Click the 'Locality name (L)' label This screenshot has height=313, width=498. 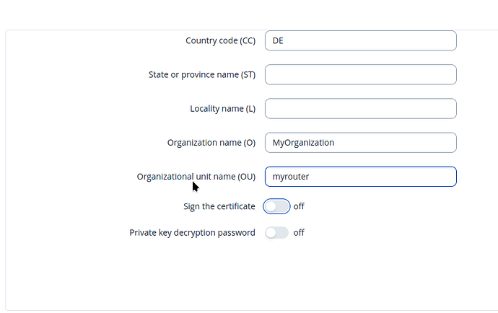pos(222,109)
